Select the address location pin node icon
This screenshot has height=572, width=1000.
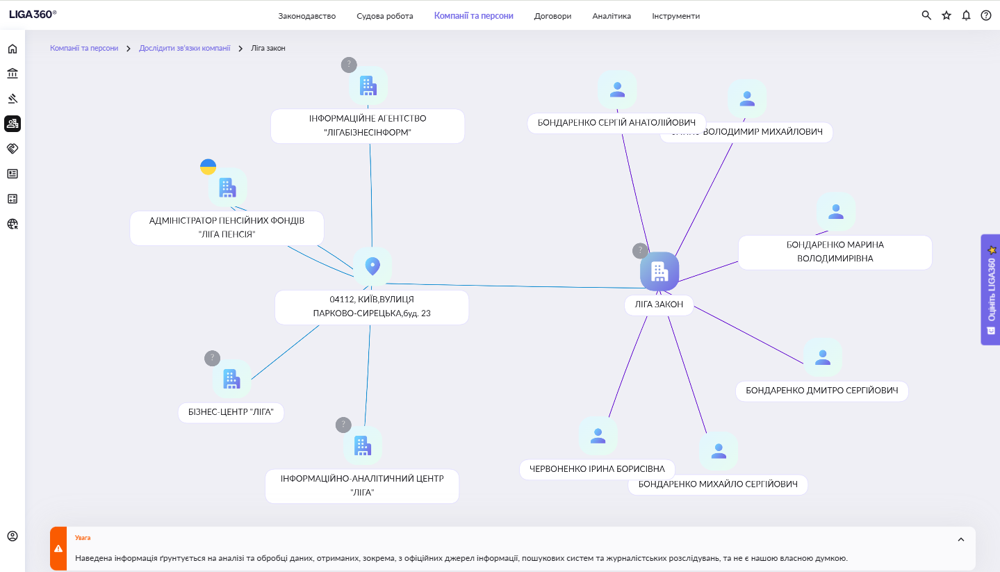click(x=372, y=266)
